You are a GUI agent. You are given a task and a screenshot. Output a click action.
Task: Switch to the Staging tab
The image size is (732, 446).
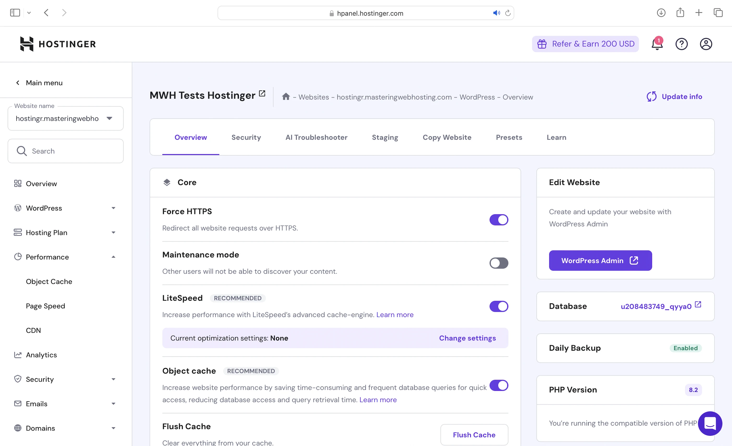[385, 137]
